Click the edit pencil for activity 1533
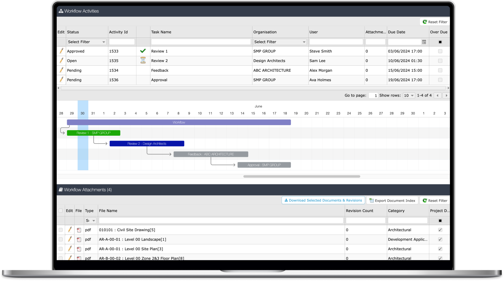 click(x=61, y=51)
